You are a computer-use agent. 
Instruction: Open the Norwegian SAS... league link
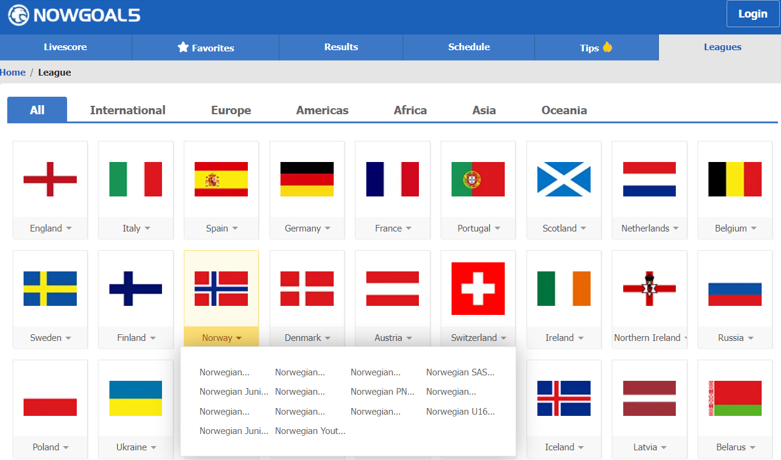click(460, 372)
